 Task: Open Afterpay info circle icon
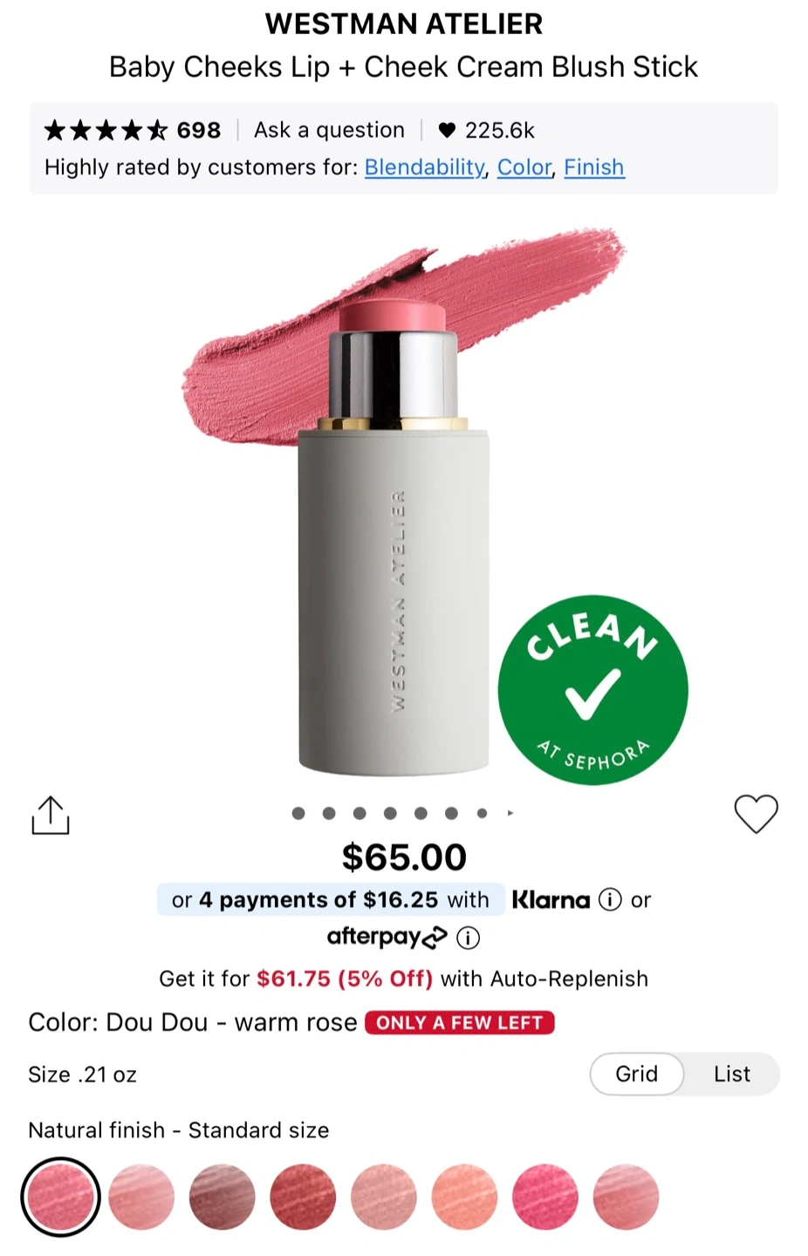coord(469,939)
